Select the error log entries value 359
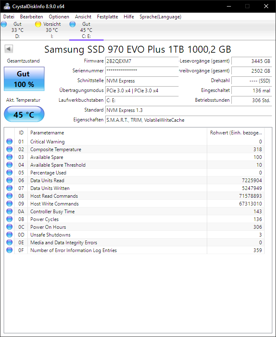Viewport: 276px width, 337px height. click(258, 250)
